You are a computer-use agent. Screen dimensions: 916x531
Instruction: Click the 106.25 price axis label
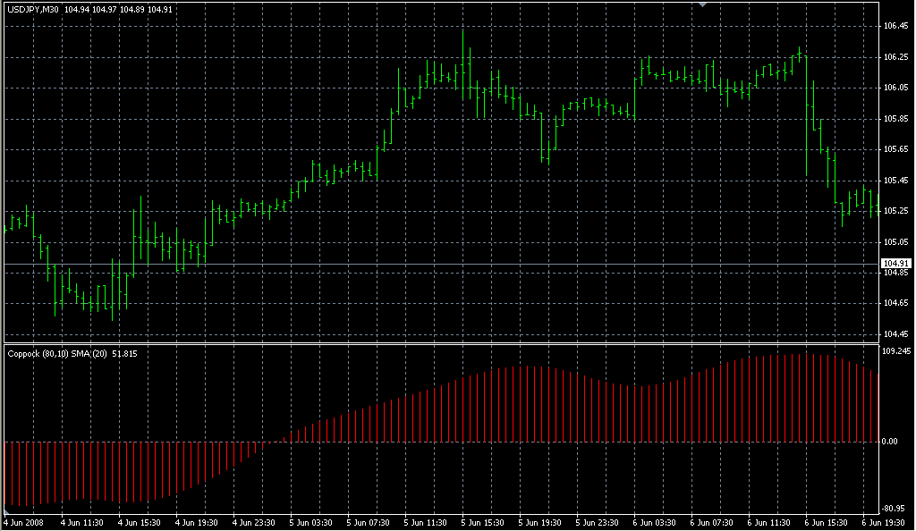(x=895, y=57)
